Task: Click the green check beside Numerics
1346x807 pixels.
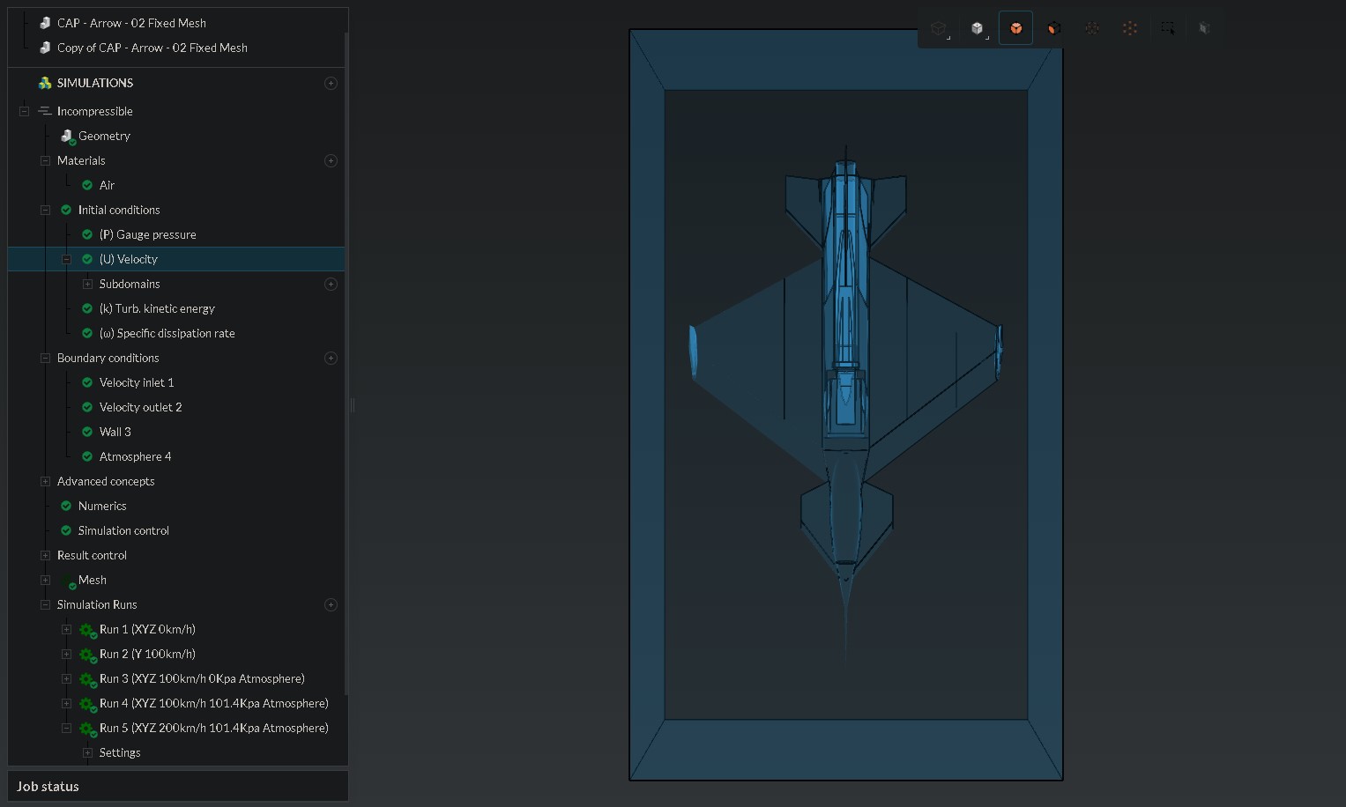Action: point(66,506)
